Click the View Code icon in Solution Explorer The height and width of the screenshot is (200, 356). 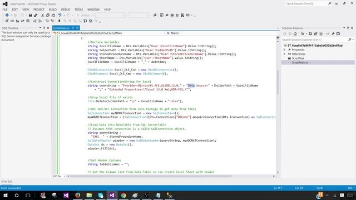pyautogui.click(x=328, y=34)
